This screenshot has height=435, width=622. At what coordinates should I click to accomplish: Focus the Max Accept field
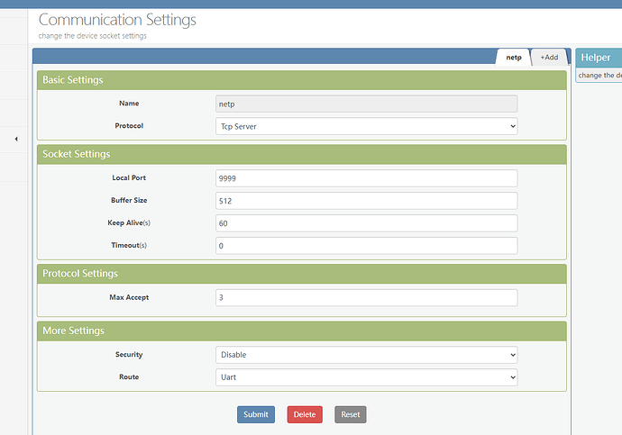(x=366, y=297)
